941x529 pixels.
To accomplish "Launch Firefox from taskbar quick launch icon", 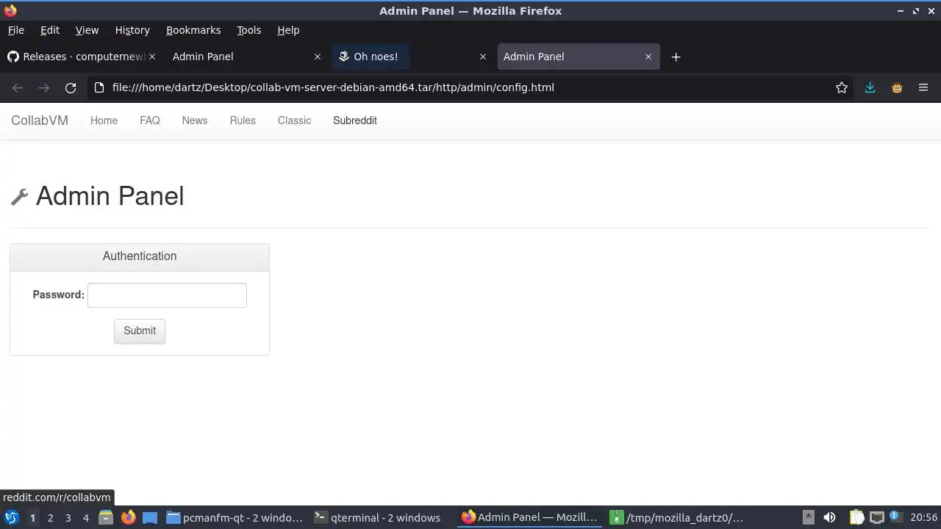I will point(128,518).
